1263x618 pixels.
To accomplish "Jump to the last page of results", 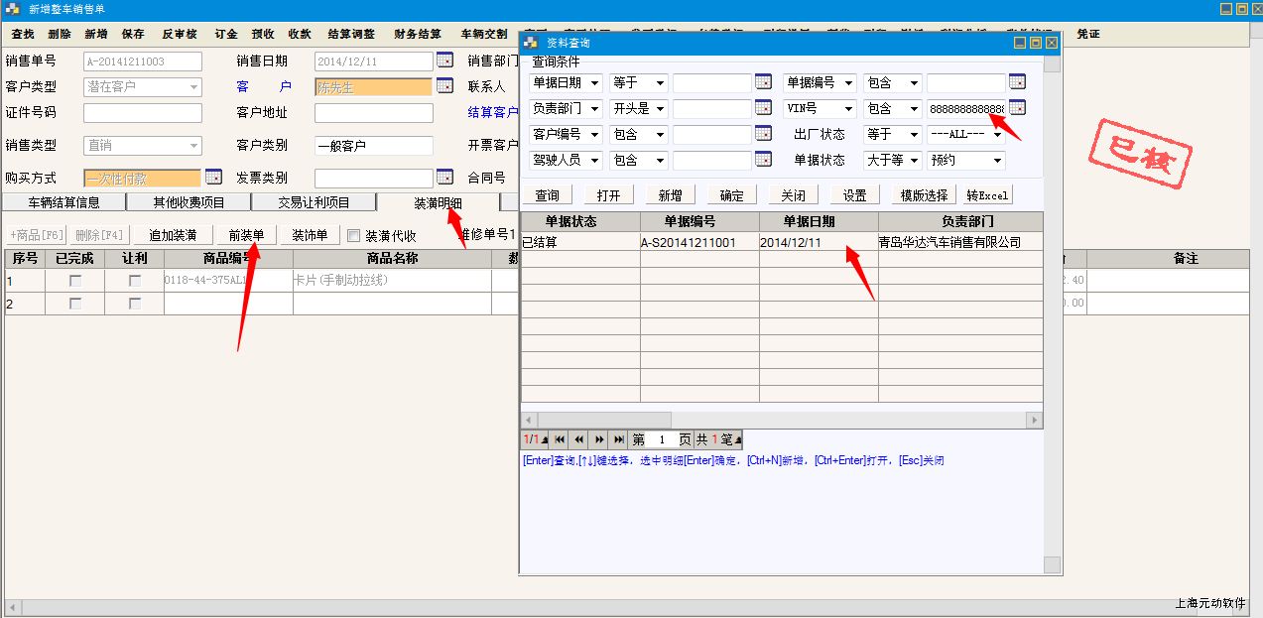I will tap(619, 439).
